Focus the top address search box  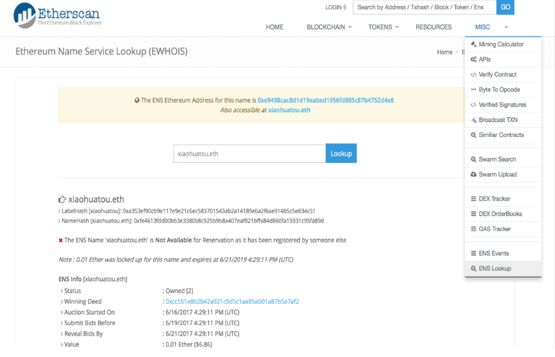[x=425, y=7]
